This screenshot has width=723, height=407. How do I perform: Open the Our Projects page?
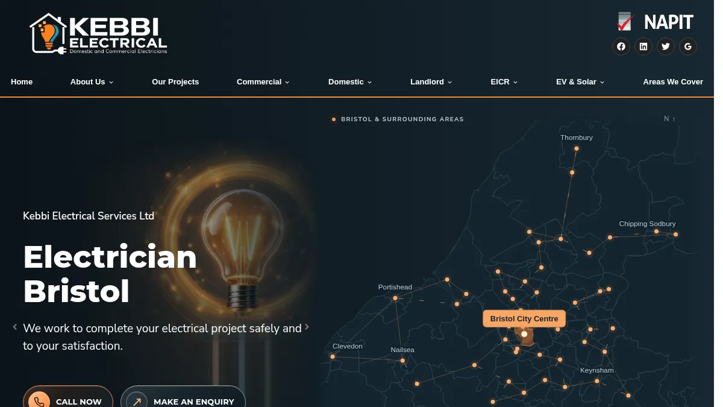(175, 82)
